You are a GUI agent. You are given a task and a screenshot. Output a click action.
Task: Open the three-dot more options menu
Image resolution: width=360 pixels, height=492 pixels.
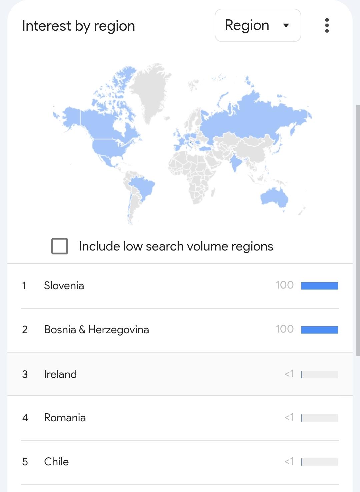(x=327, y=25)
